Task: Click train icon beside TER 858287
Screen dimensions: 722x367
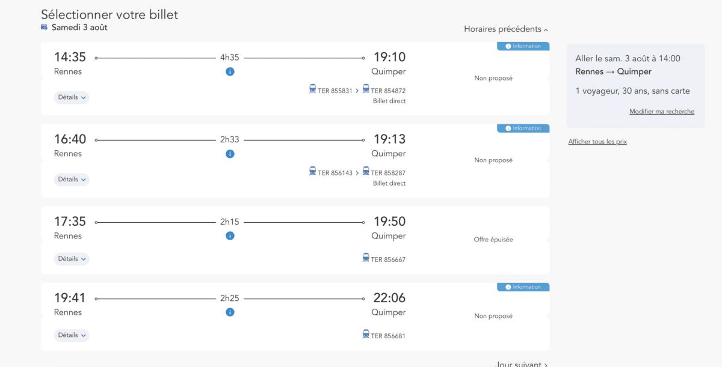Action: 366,171
